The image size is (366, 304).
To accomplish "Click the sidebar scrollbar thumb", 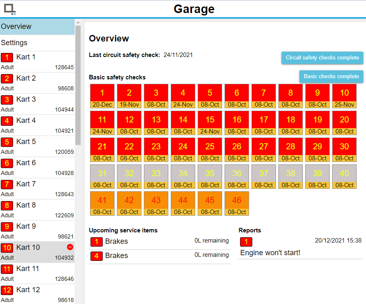I will tap(78, 85).
